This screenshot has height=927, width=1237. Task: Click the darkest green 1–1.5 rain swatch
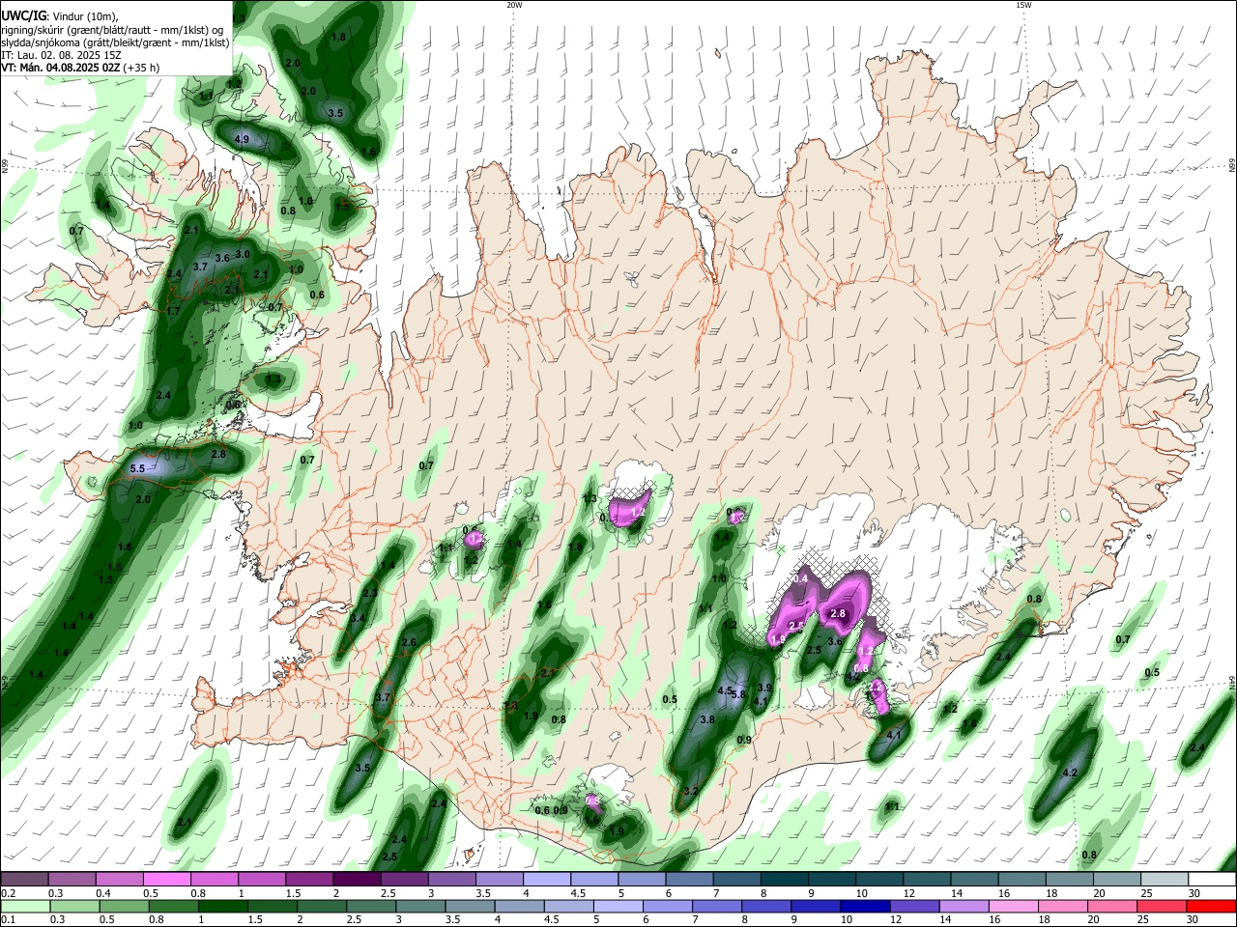pyautogui.click(x=221, y=906)
